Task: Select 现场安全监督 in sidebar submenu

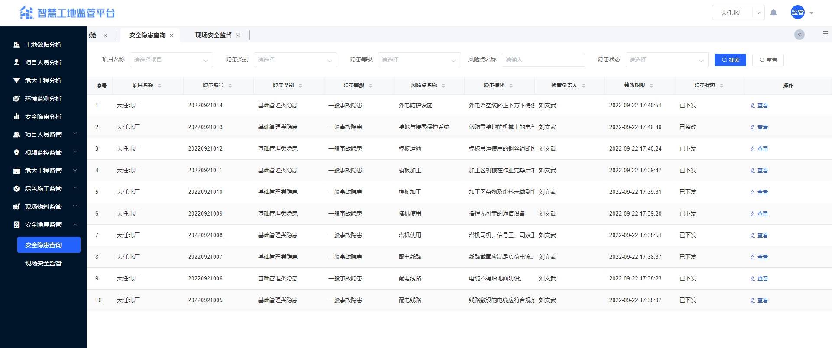Action: click(x=43, y=263)
